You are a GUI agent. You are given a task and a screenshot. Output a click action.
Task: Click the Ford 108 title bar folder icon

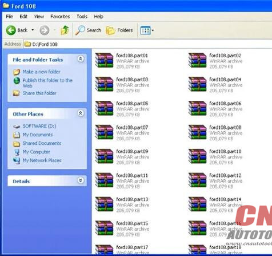point(6,6)
